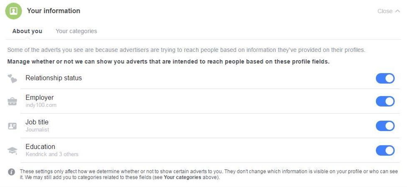This screenshot has width=407, height=187.
Task: Click the Your information heading
Action: pos(54,11)
